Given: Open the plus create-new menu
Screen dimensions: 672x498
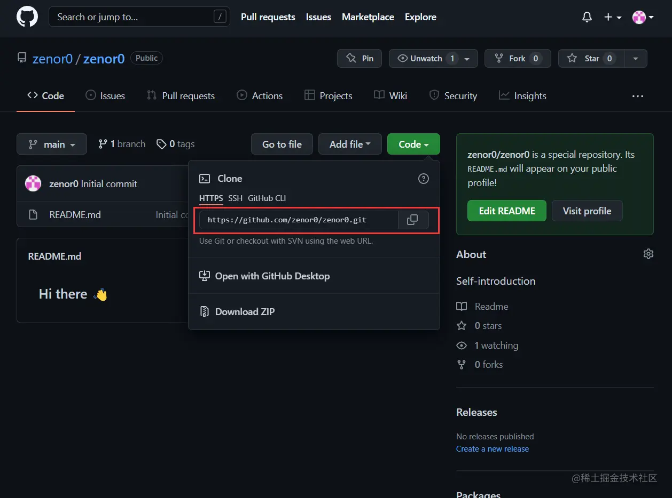Looking at the screenshot, I should 613,17.
